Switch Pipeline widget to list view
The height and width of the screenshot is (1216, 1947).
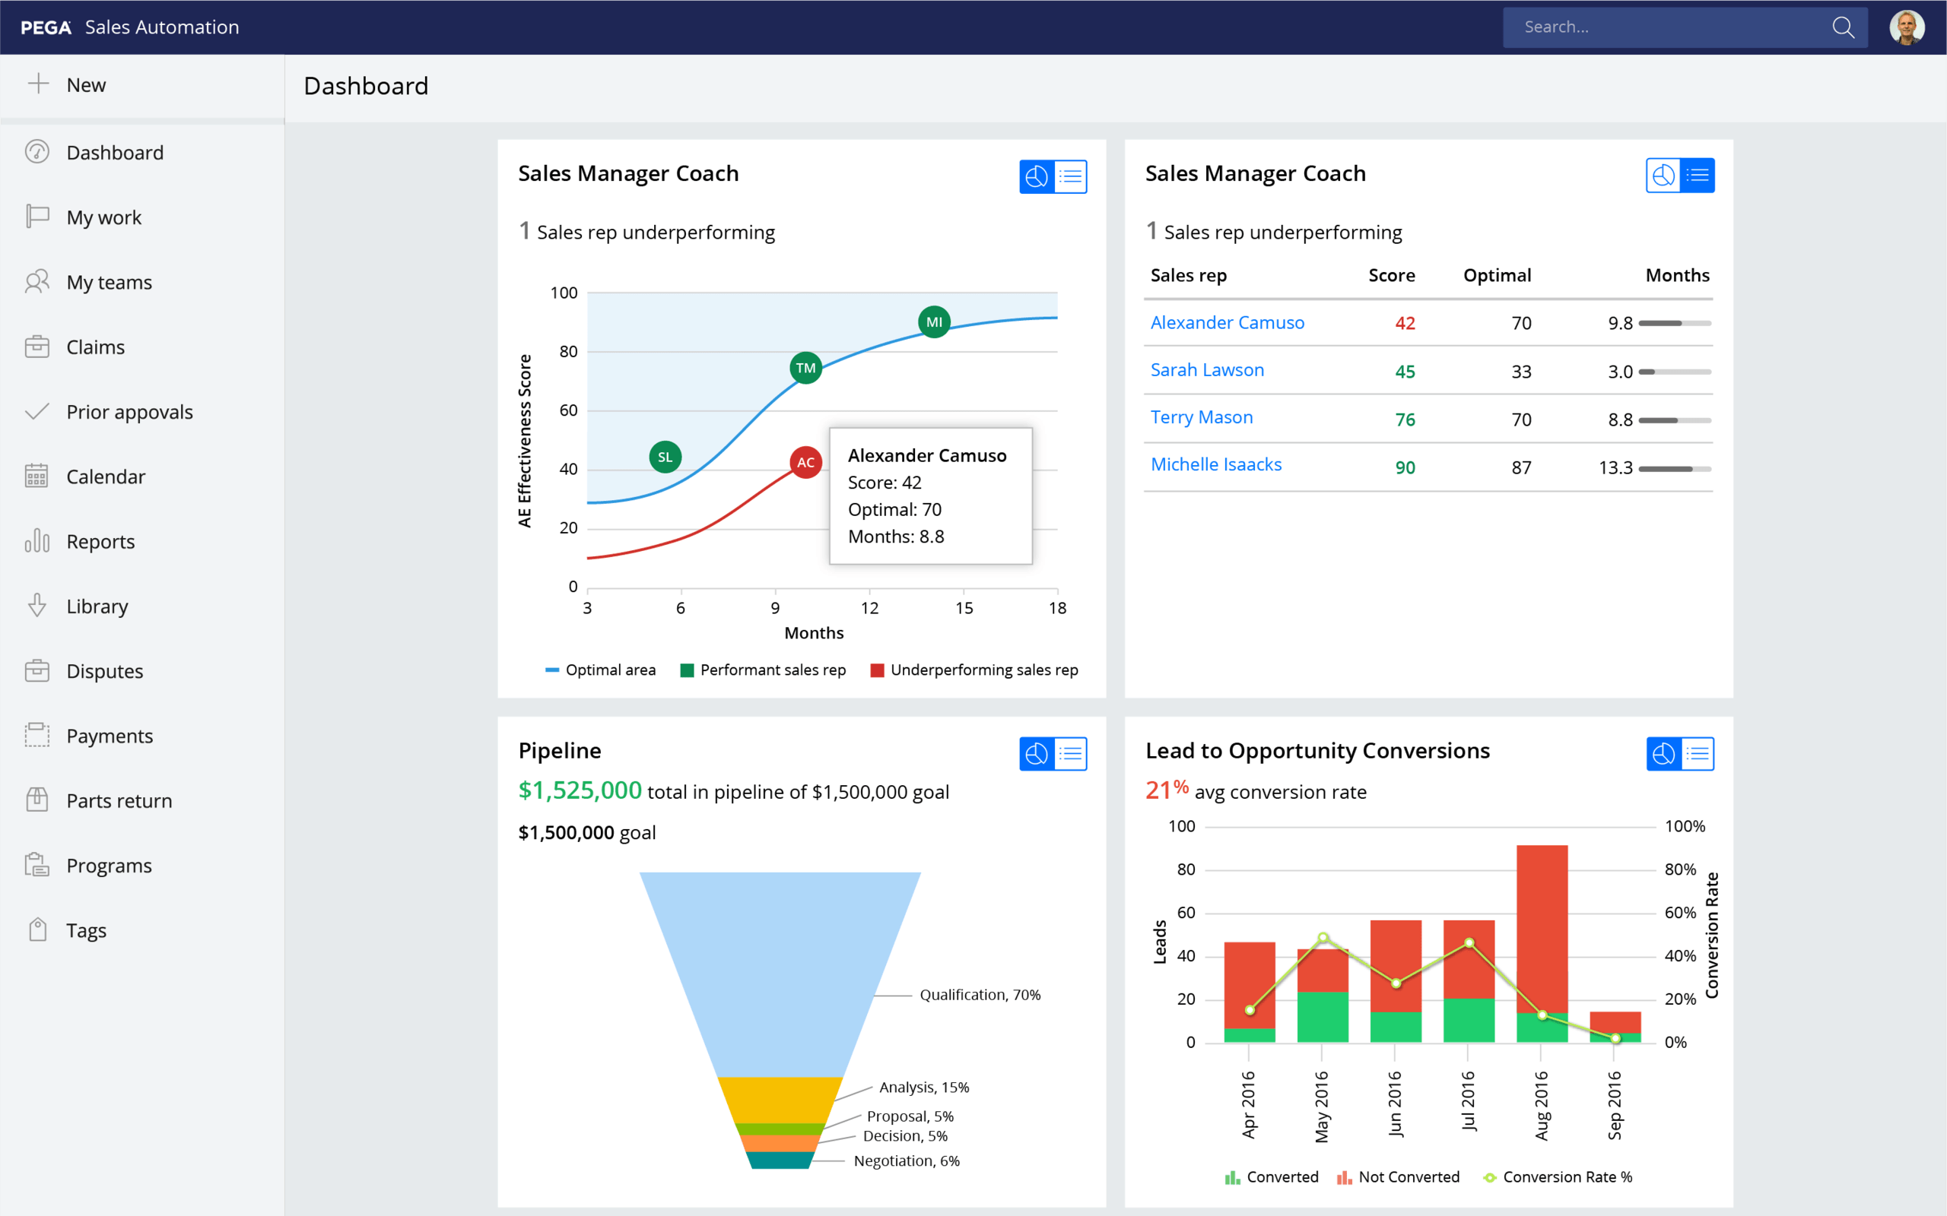click(x=1070, y=754)
